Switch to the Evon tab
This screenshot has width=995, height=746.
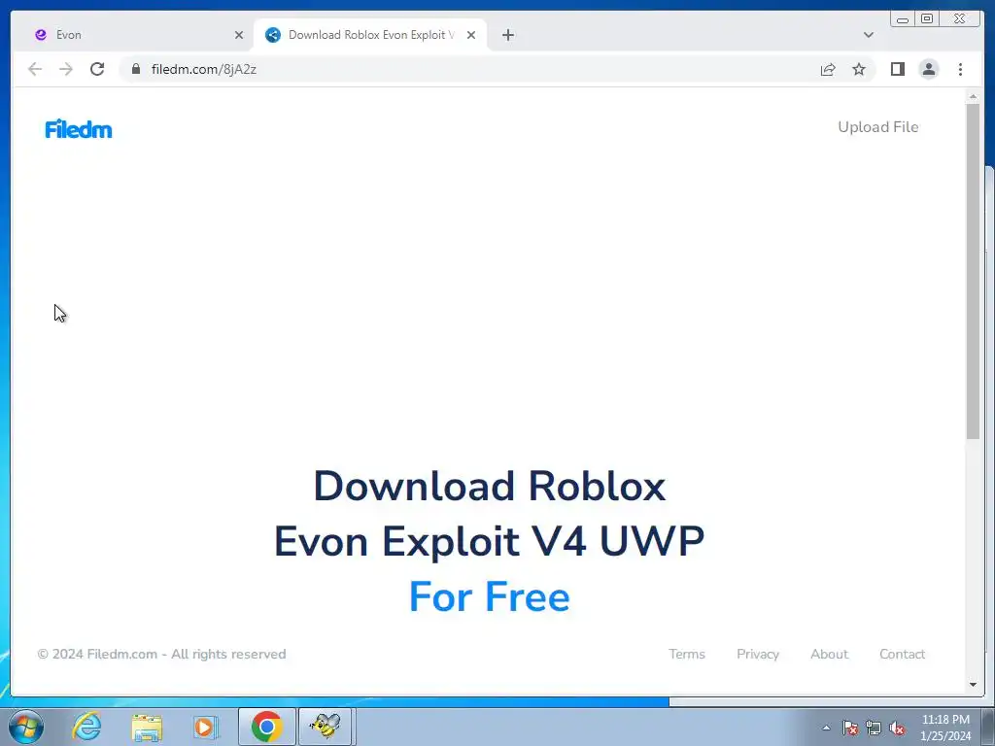[136, 35]
